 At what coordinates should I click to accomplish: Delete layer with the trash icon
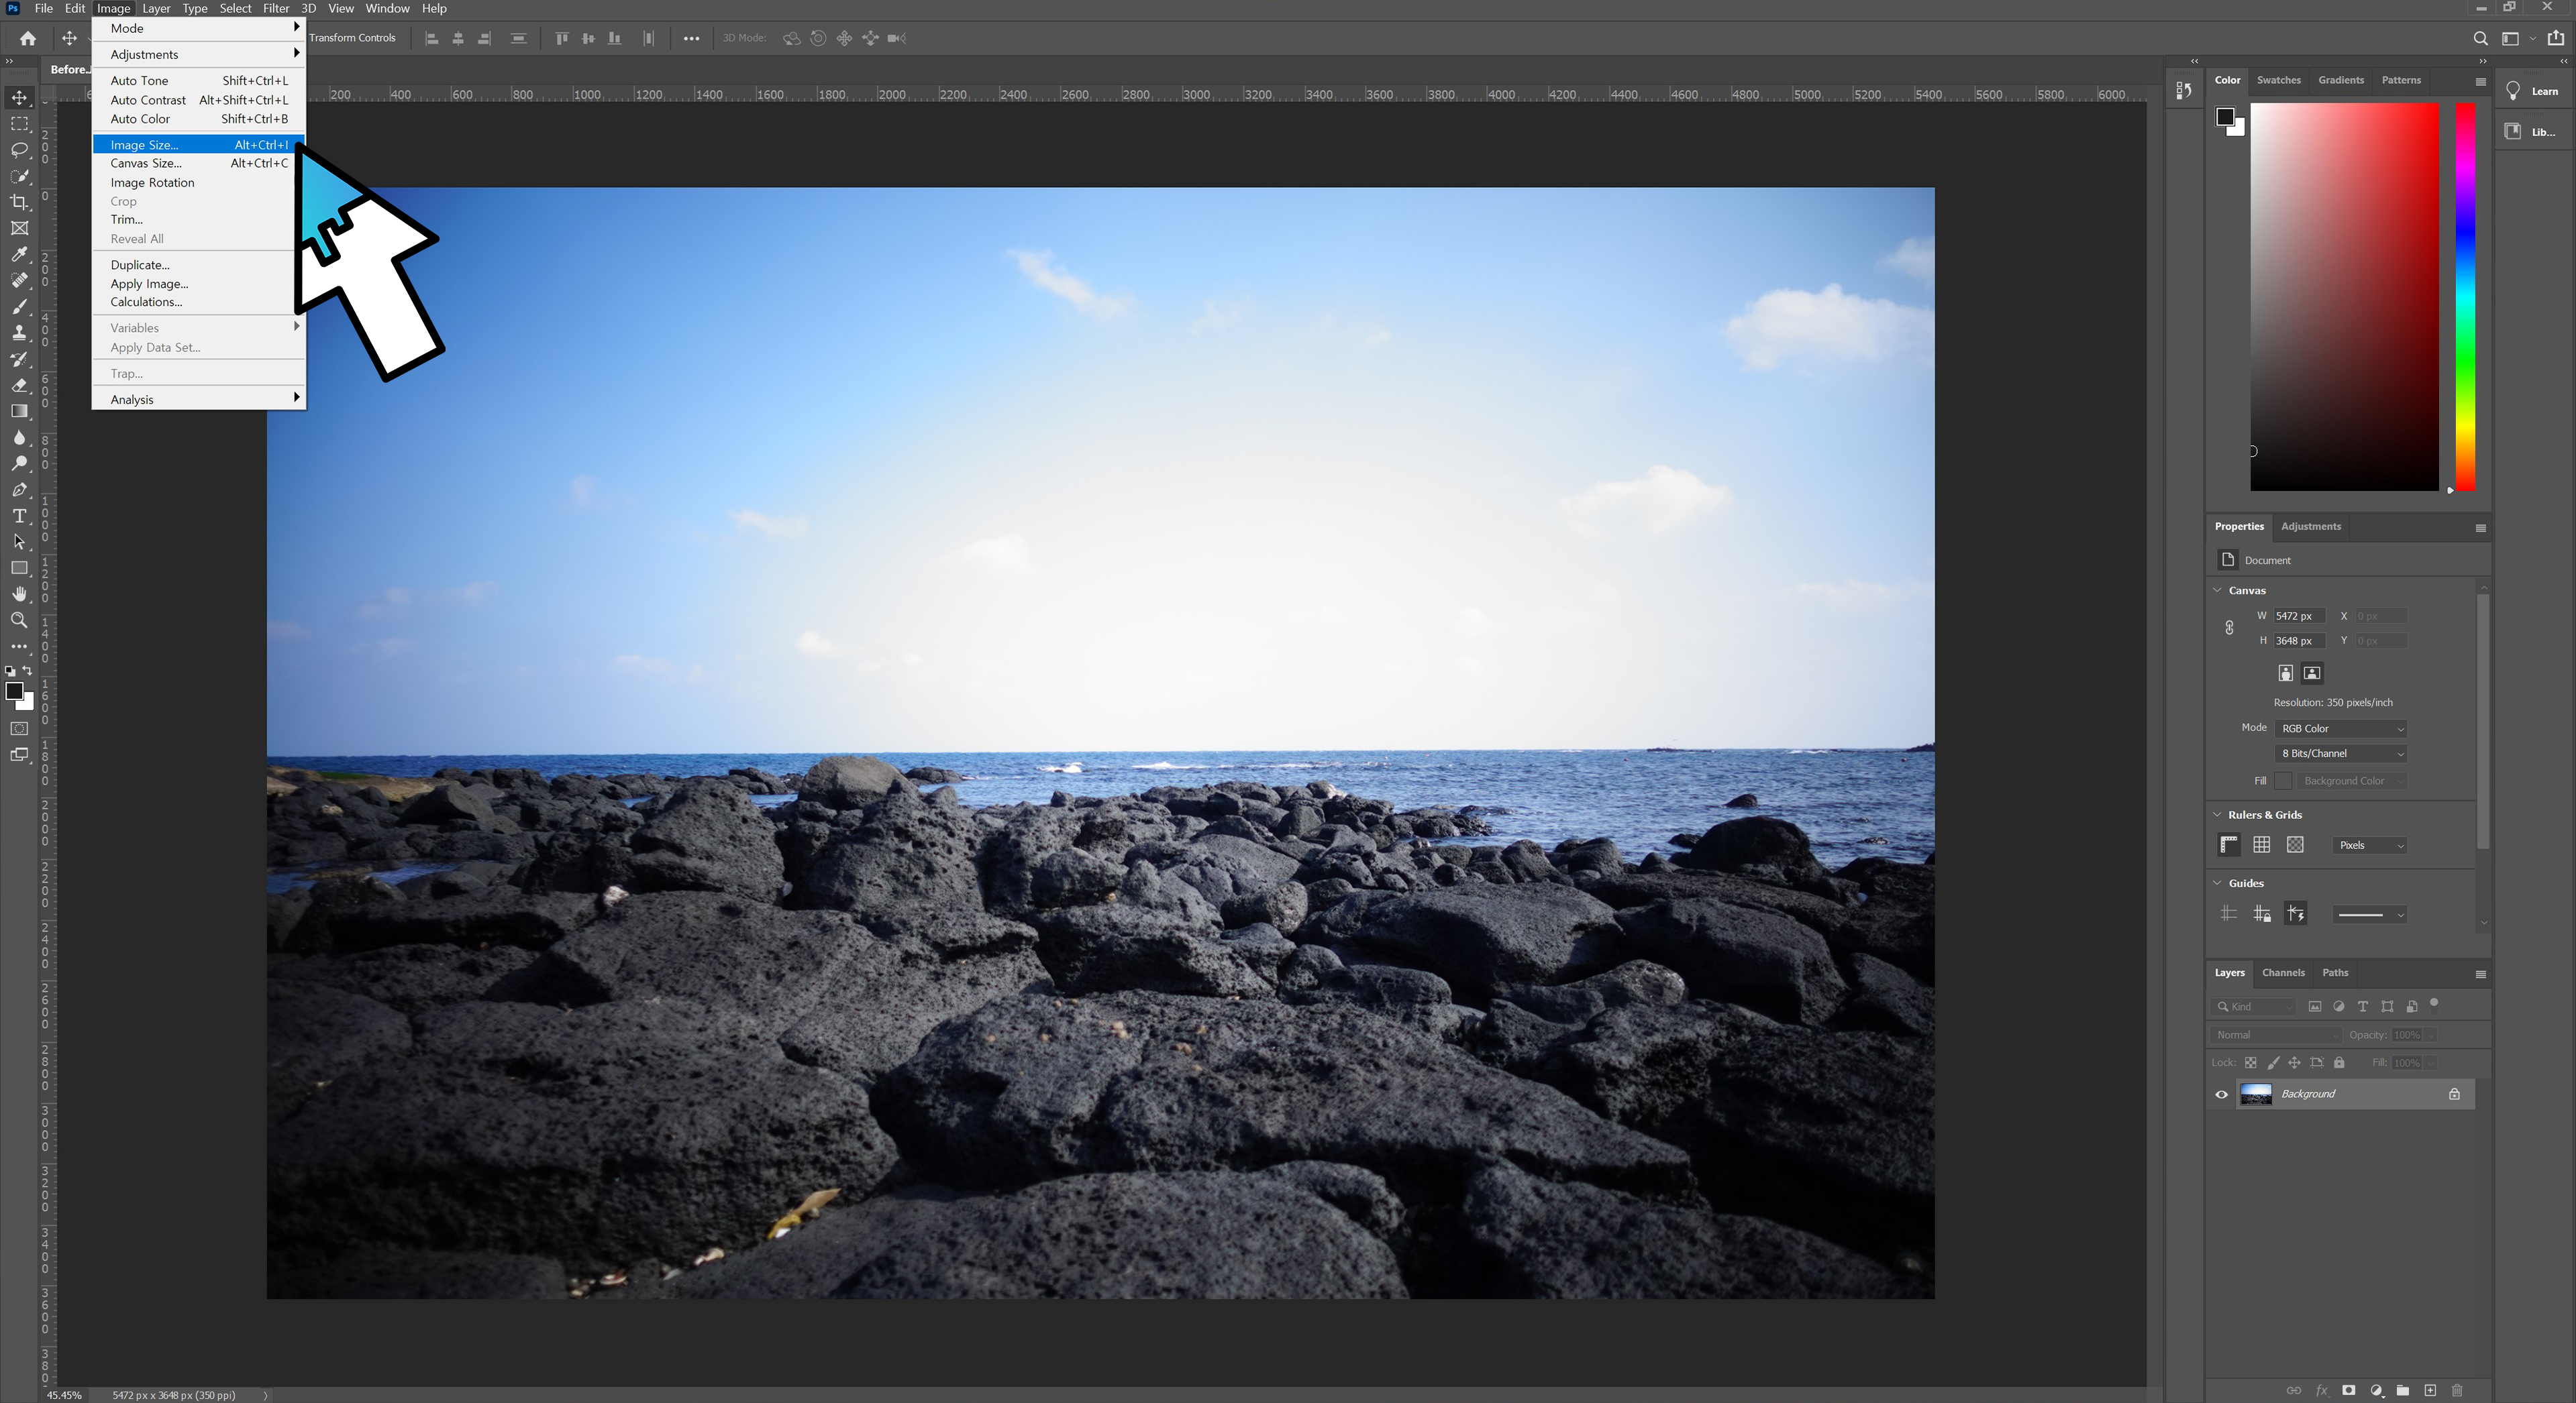2457,1390
